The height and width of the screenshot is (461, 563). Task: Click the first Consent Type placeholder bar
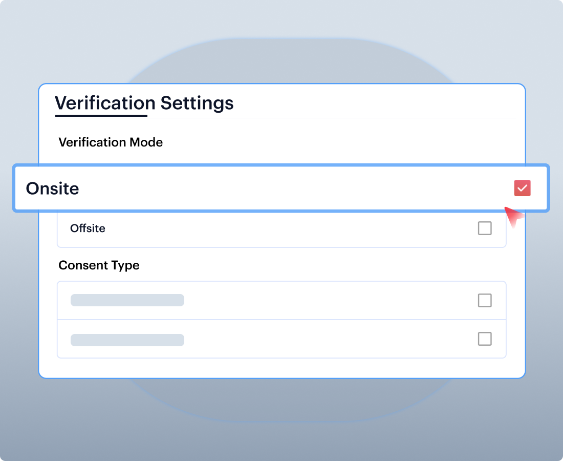pyautogui.click(x=127, y=300)
